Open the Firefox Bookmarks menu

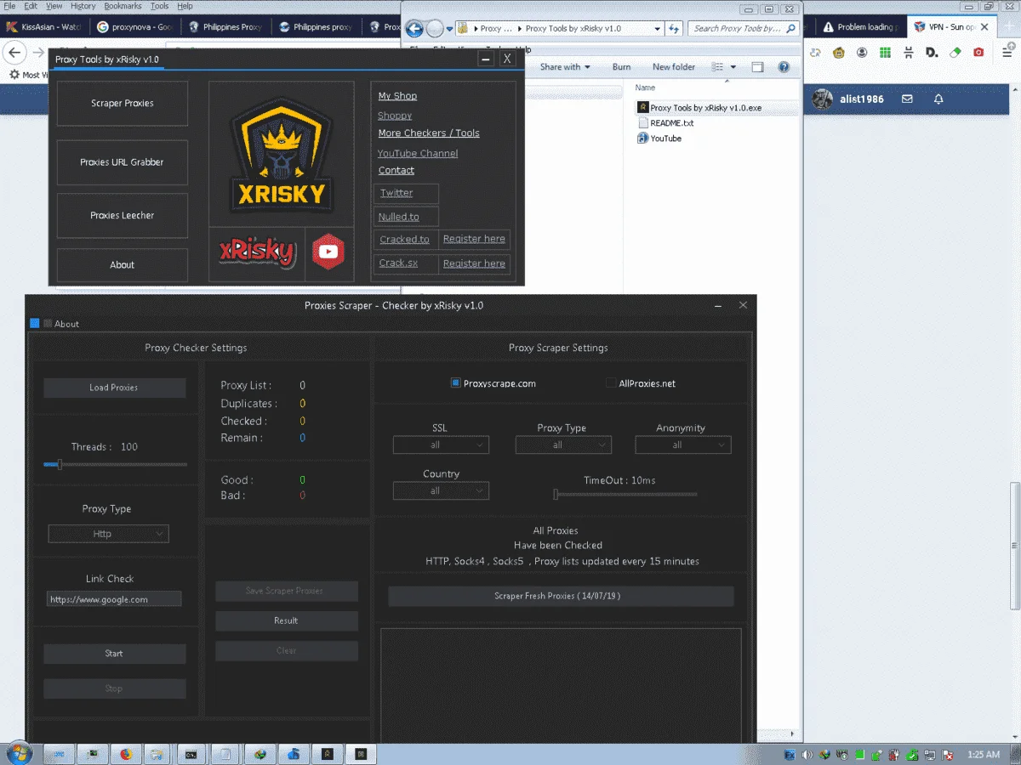(x=123, y=6)
